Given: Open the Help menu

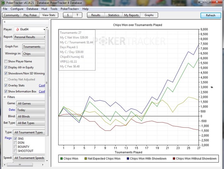Looking at the screenshot, I should (85, 9).
